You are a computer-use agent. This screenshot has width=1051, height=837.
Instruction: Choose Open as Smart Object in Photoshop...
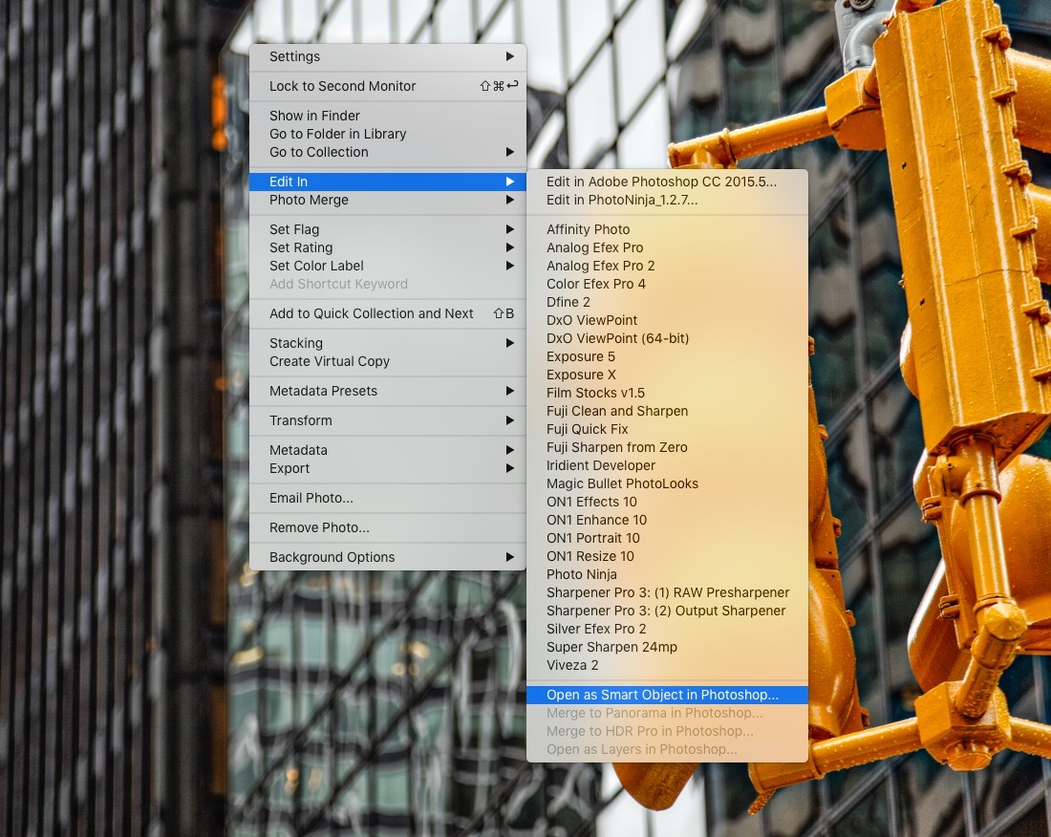[667, 695]
